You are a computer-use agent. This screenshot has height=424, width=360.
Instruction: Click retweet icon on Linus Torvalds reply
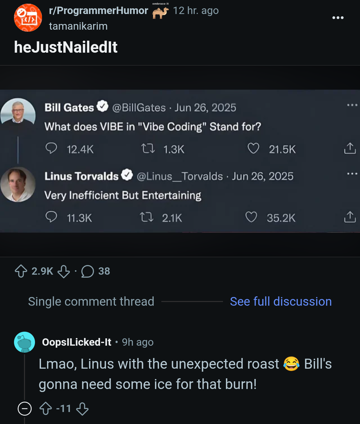tap(147, 217)
